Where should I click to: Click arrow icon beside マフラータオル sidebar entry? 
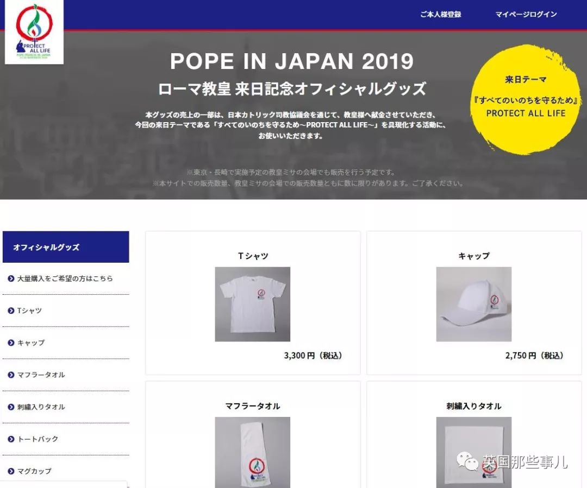point(11,375)
